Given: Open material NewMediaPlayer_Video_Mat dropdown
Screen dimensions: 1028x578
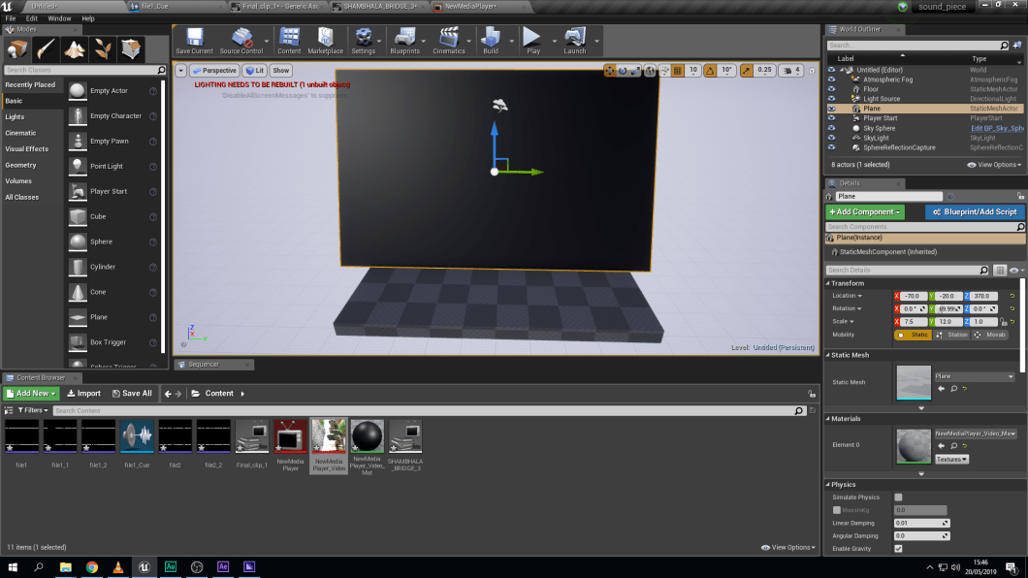Looking at the screenshot, I should click(975, 433).
